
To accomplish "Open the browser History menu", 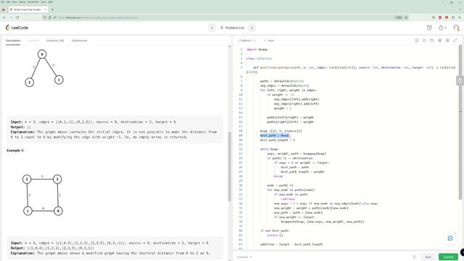I will (x=22, y=1).
